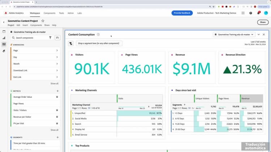Open the Components top navigation tab
This screenshot has width=271, height=152.
50,13
